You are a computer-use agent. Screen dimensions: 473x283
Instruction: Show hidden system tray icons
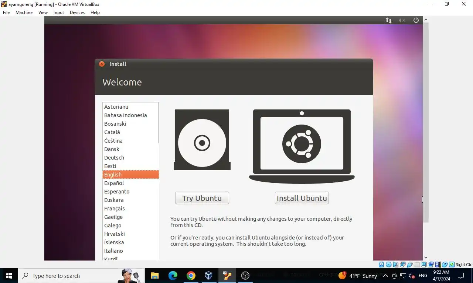pyautogui.click(x=385, y=276)
